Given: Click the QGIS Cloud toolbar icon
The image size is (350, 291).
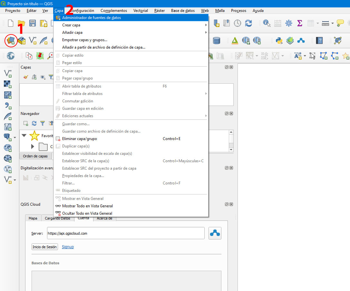Looking at the screenshot, I should (301, 41).
